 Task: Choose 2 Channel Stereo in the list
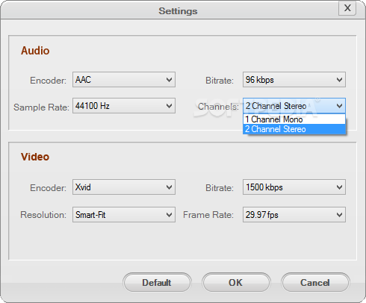(x=294, y=129)
